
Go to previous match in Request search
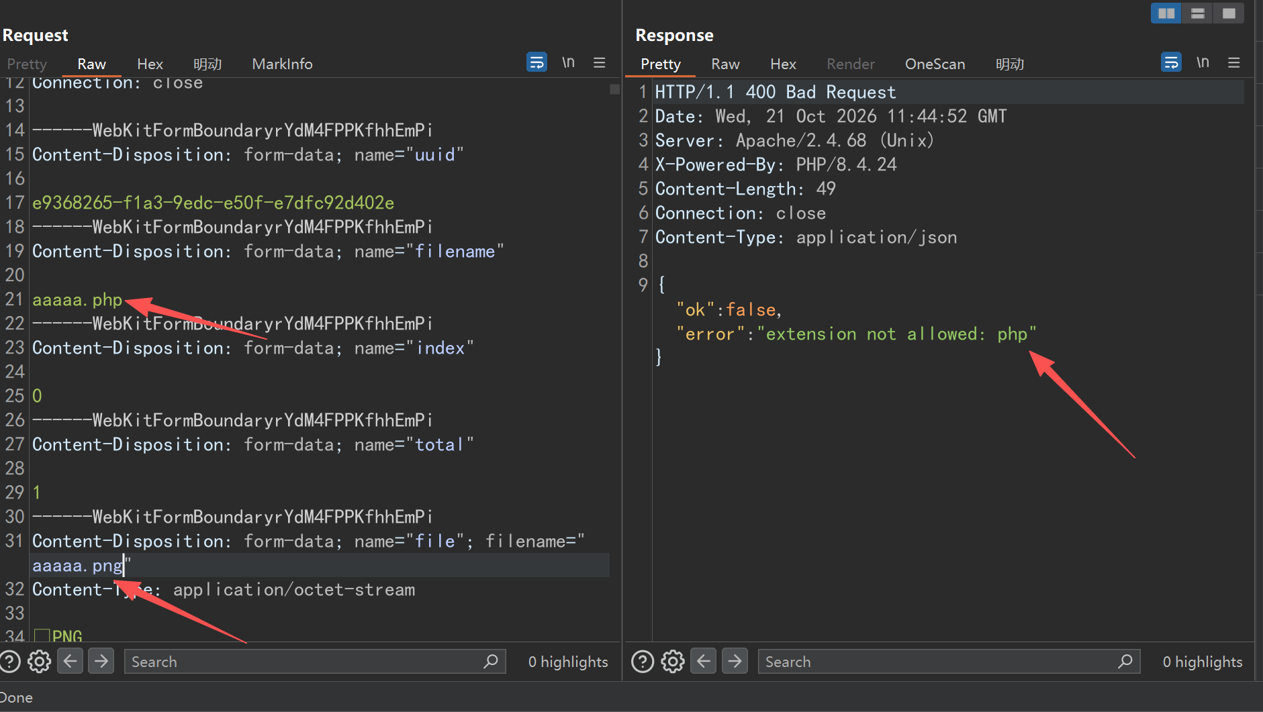tap(71, 662)
